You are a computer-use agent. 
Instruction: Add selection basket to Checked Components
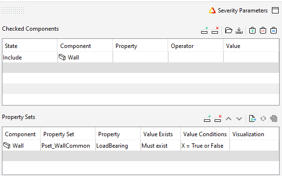click(252, 30)
